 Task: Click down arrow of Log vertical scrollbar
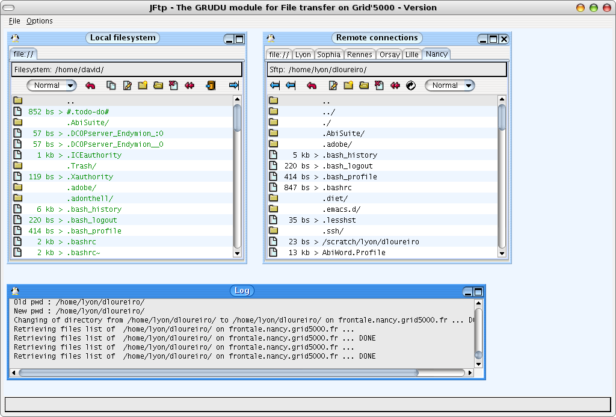click(478, 364)
